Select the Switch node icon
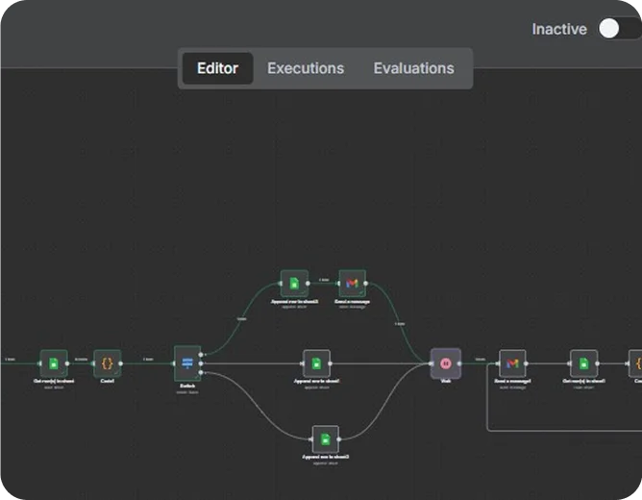 (x=187, y=362)
